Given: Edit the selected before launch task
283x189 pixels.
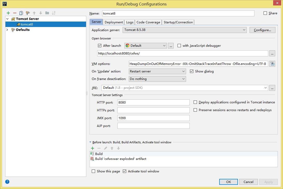Looking at the screenshot, I should pyautogui.click(x=105, y=148).
